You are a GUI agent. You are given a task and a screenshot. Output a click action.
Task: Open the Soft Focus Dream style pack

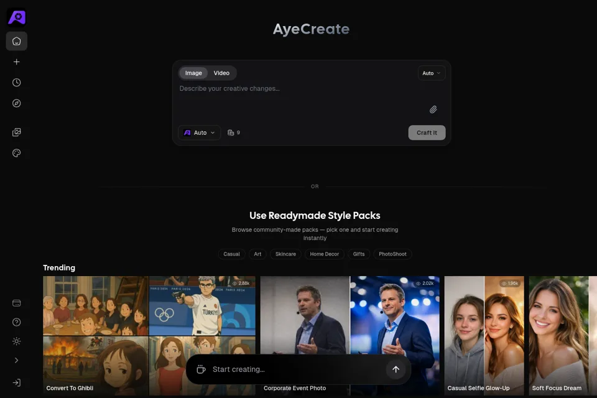[563, 336]
